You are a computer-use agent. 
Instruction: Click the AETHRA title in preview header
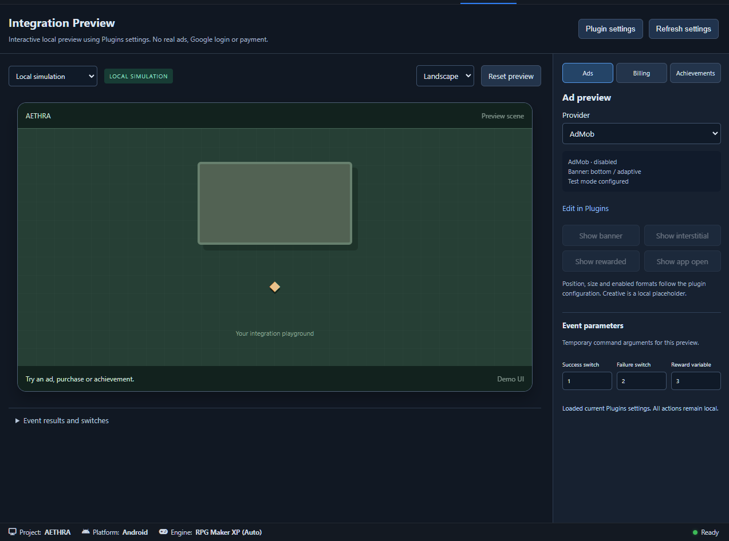38,116
